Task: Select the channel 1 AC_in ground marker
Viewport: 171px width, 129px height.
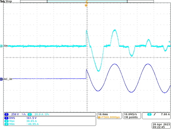Action: point(2,79)
